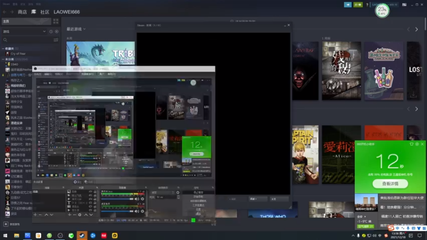Click next button in Steam news dialog
The height and width of the screenshot is (240, 427).
pos(257,199)
